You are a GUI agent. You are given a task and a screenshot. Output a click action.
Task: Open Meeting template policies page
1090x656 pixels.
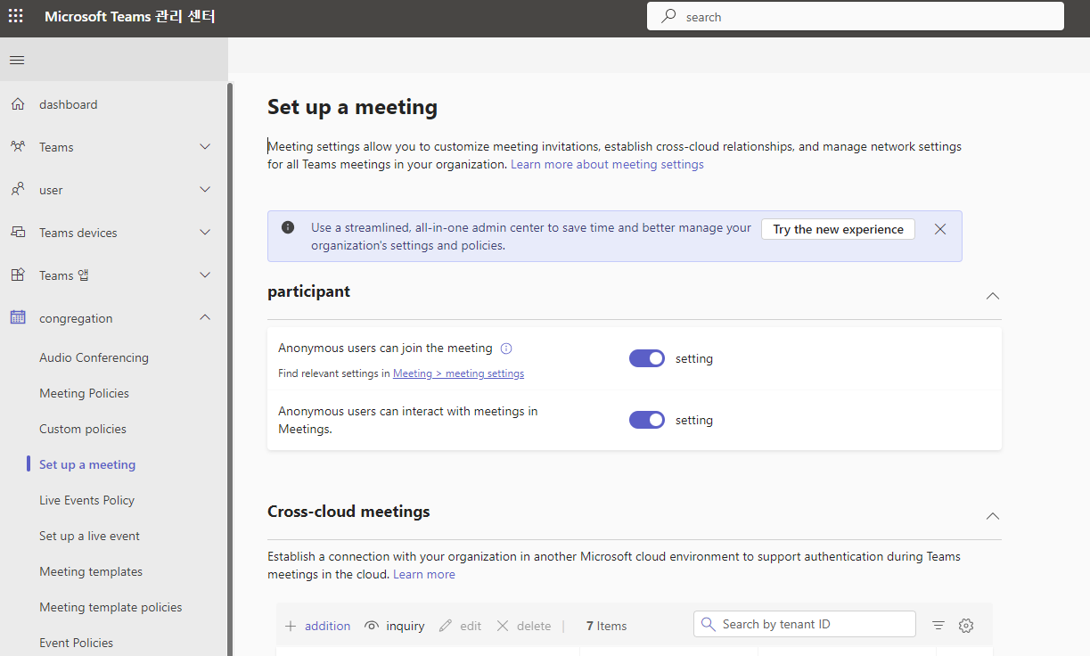(111, 607)
